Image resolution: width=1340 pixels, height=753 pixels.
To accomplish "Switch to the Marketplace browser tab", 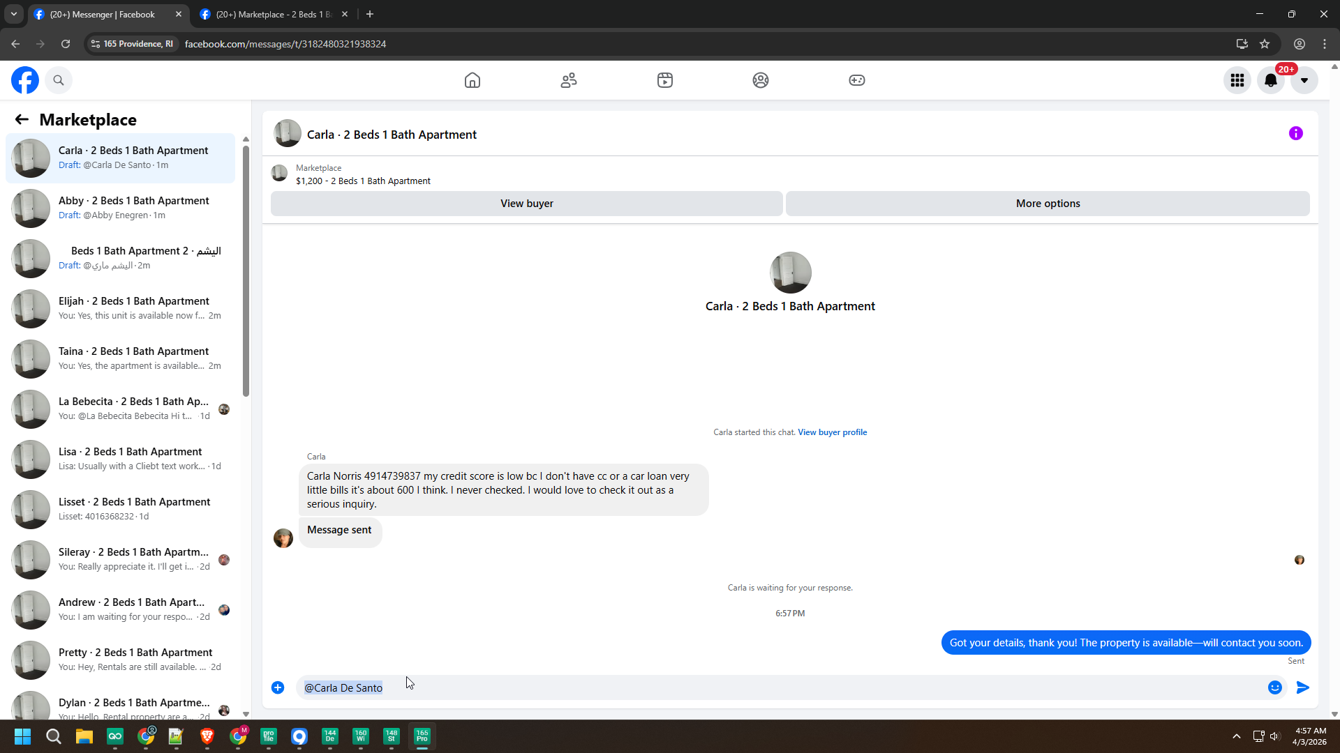I will pyautogui.click(x=274, y=14).
